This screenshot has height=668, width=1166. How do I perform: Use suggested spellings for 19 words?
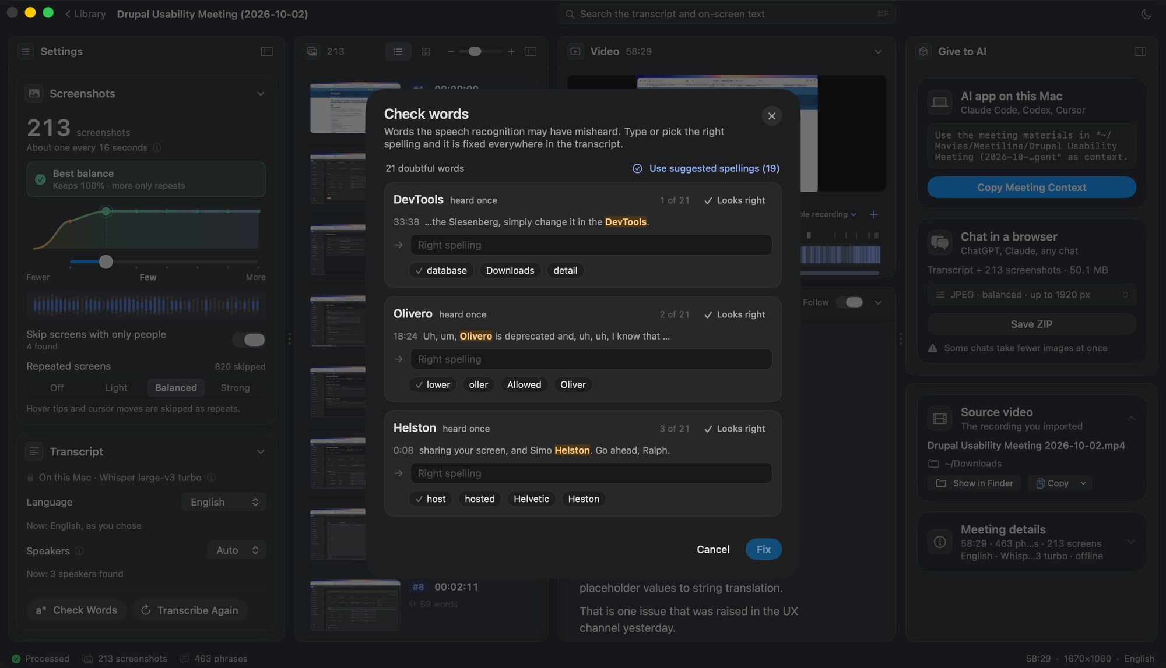tap(705, 168)
